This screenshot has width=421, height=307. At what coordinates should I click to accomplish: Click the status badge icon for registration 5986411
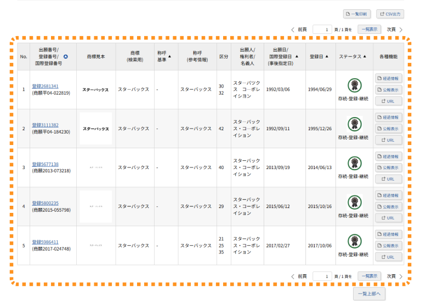point(354,241)
